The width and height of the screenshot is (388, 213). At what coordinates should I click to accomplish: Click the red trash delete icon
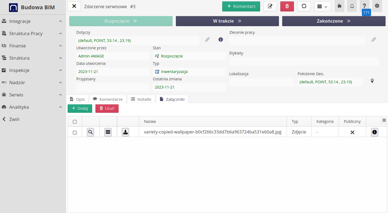point(287,6)
